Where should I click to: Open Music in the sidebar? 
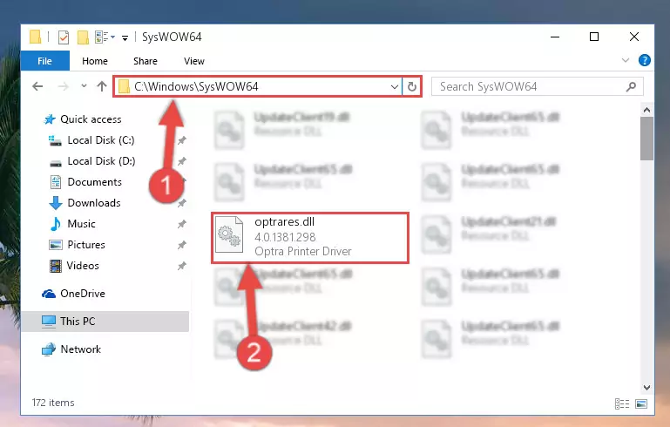pyautogui.click(x=81, y=224)
